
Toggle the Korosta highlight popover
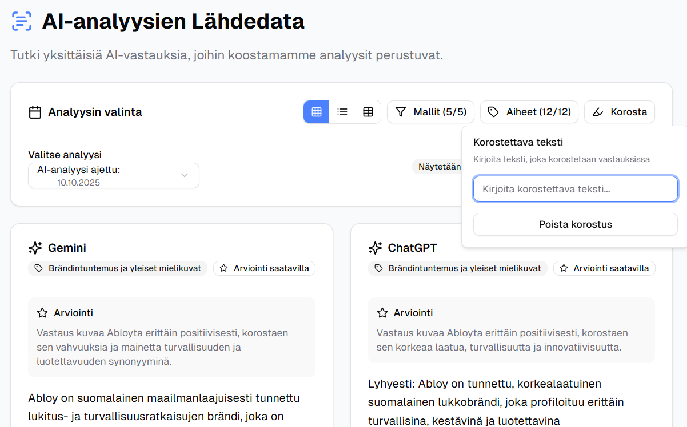[619, 112]
